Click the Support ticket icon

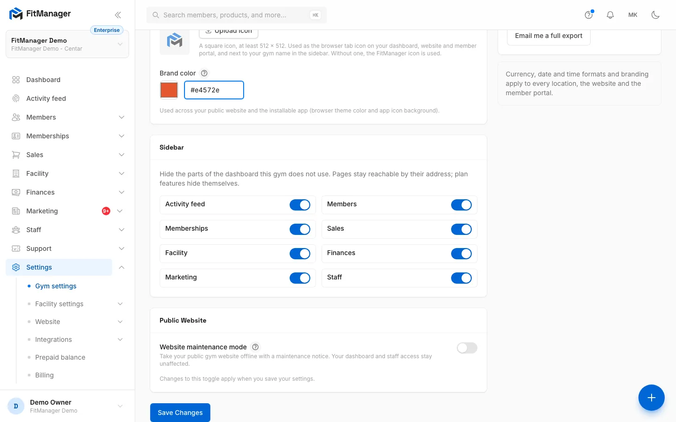pyautogui.click(x=16, y=249)
